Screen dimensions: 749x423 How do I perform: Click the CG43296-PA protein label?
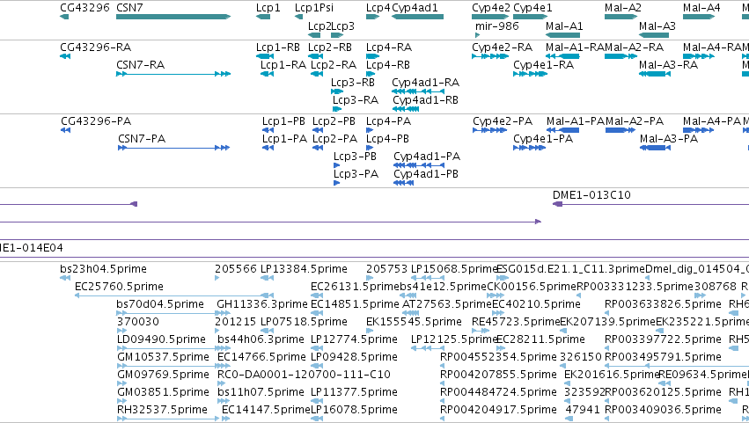click(x=96, y=120)
